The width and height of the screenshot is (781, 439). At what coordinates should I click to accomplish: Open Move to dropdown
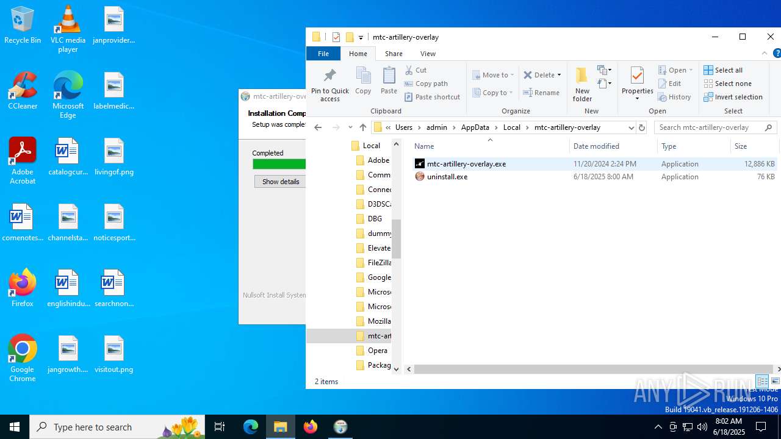(x=493, y=75)
